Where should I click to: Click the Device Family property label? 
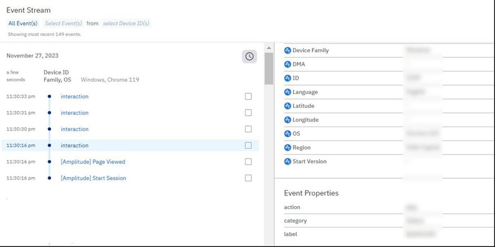311,50
